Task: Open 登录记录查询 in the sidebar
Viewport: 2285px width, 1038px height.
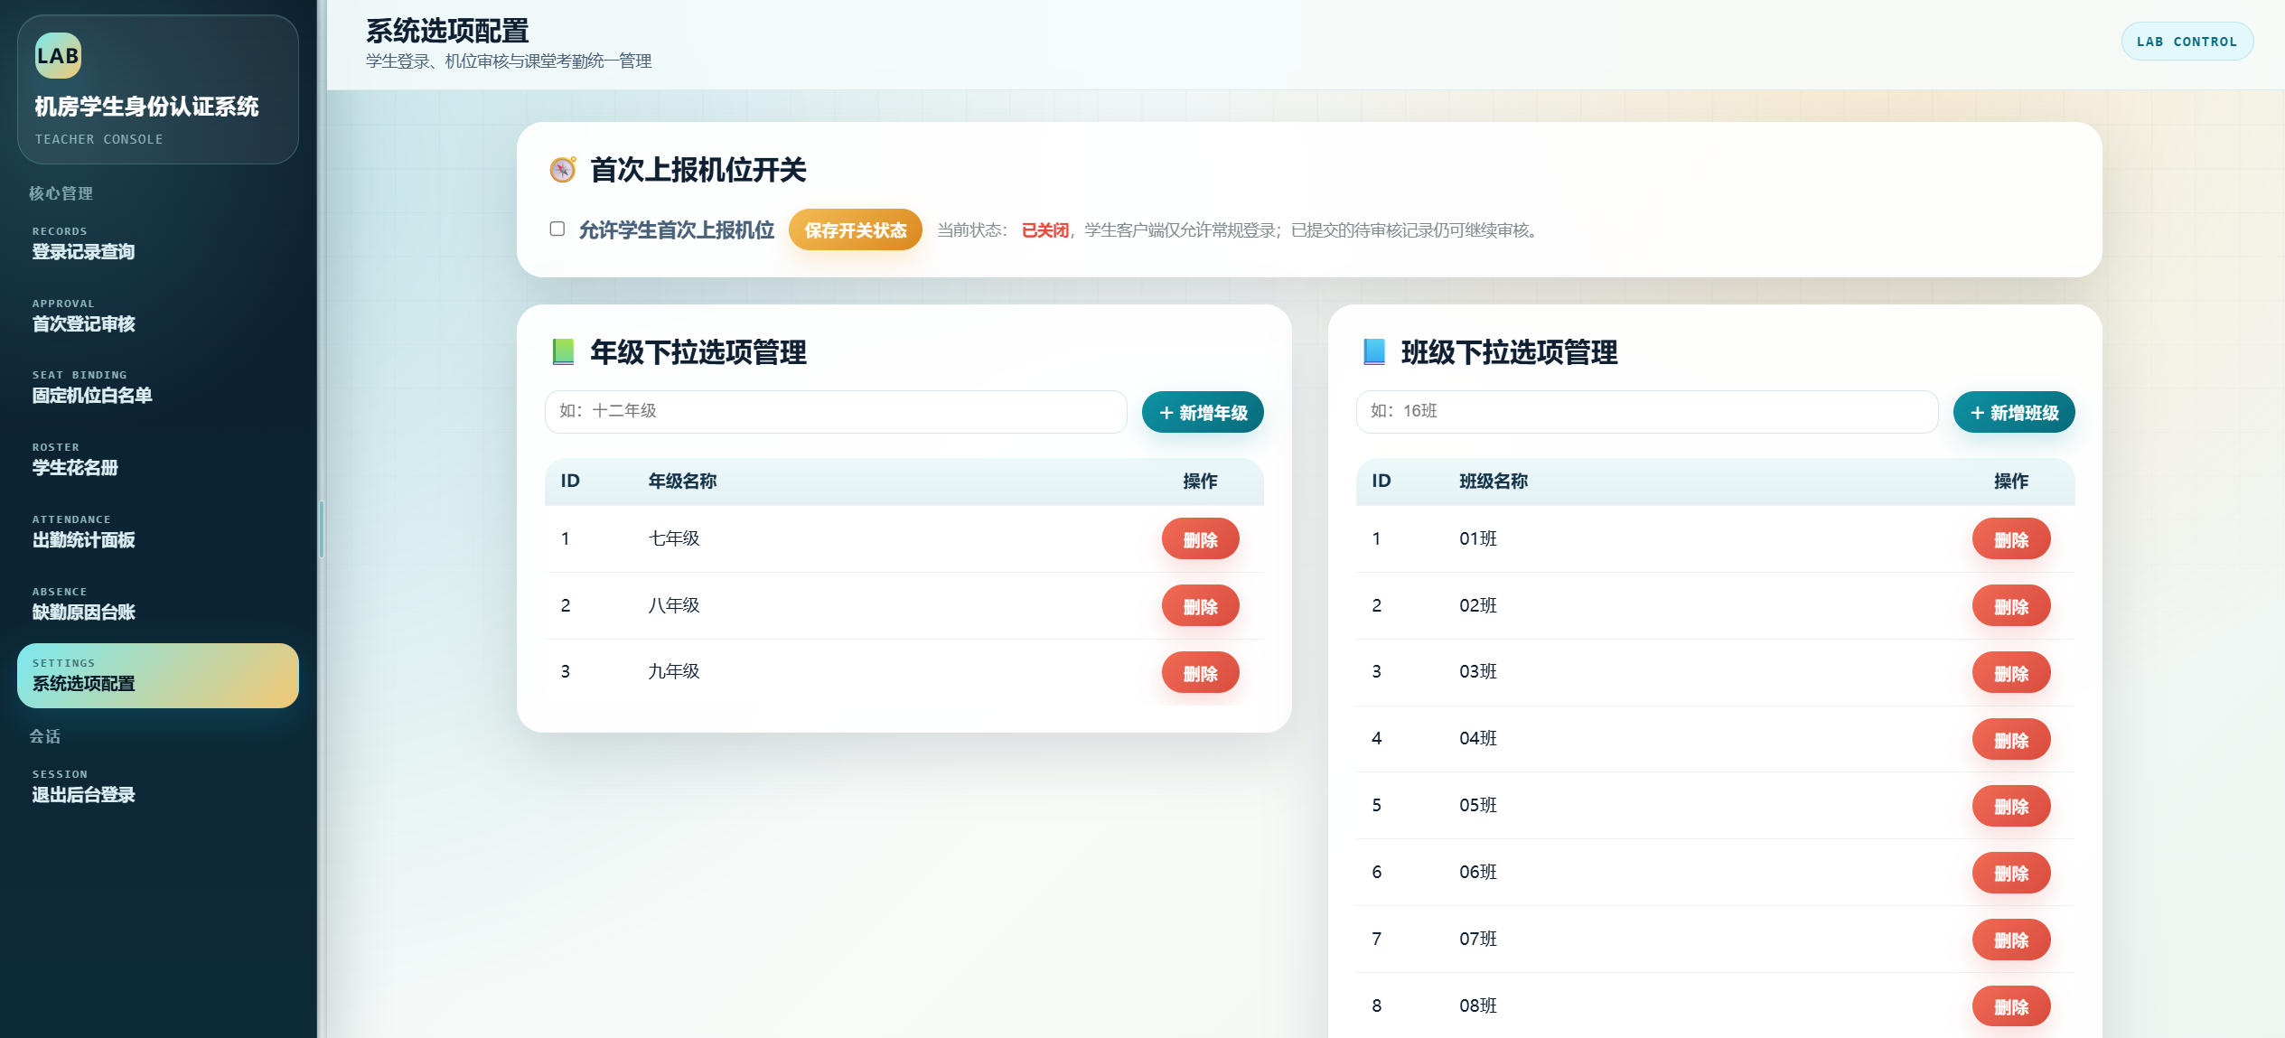Action: pos(157,242)
